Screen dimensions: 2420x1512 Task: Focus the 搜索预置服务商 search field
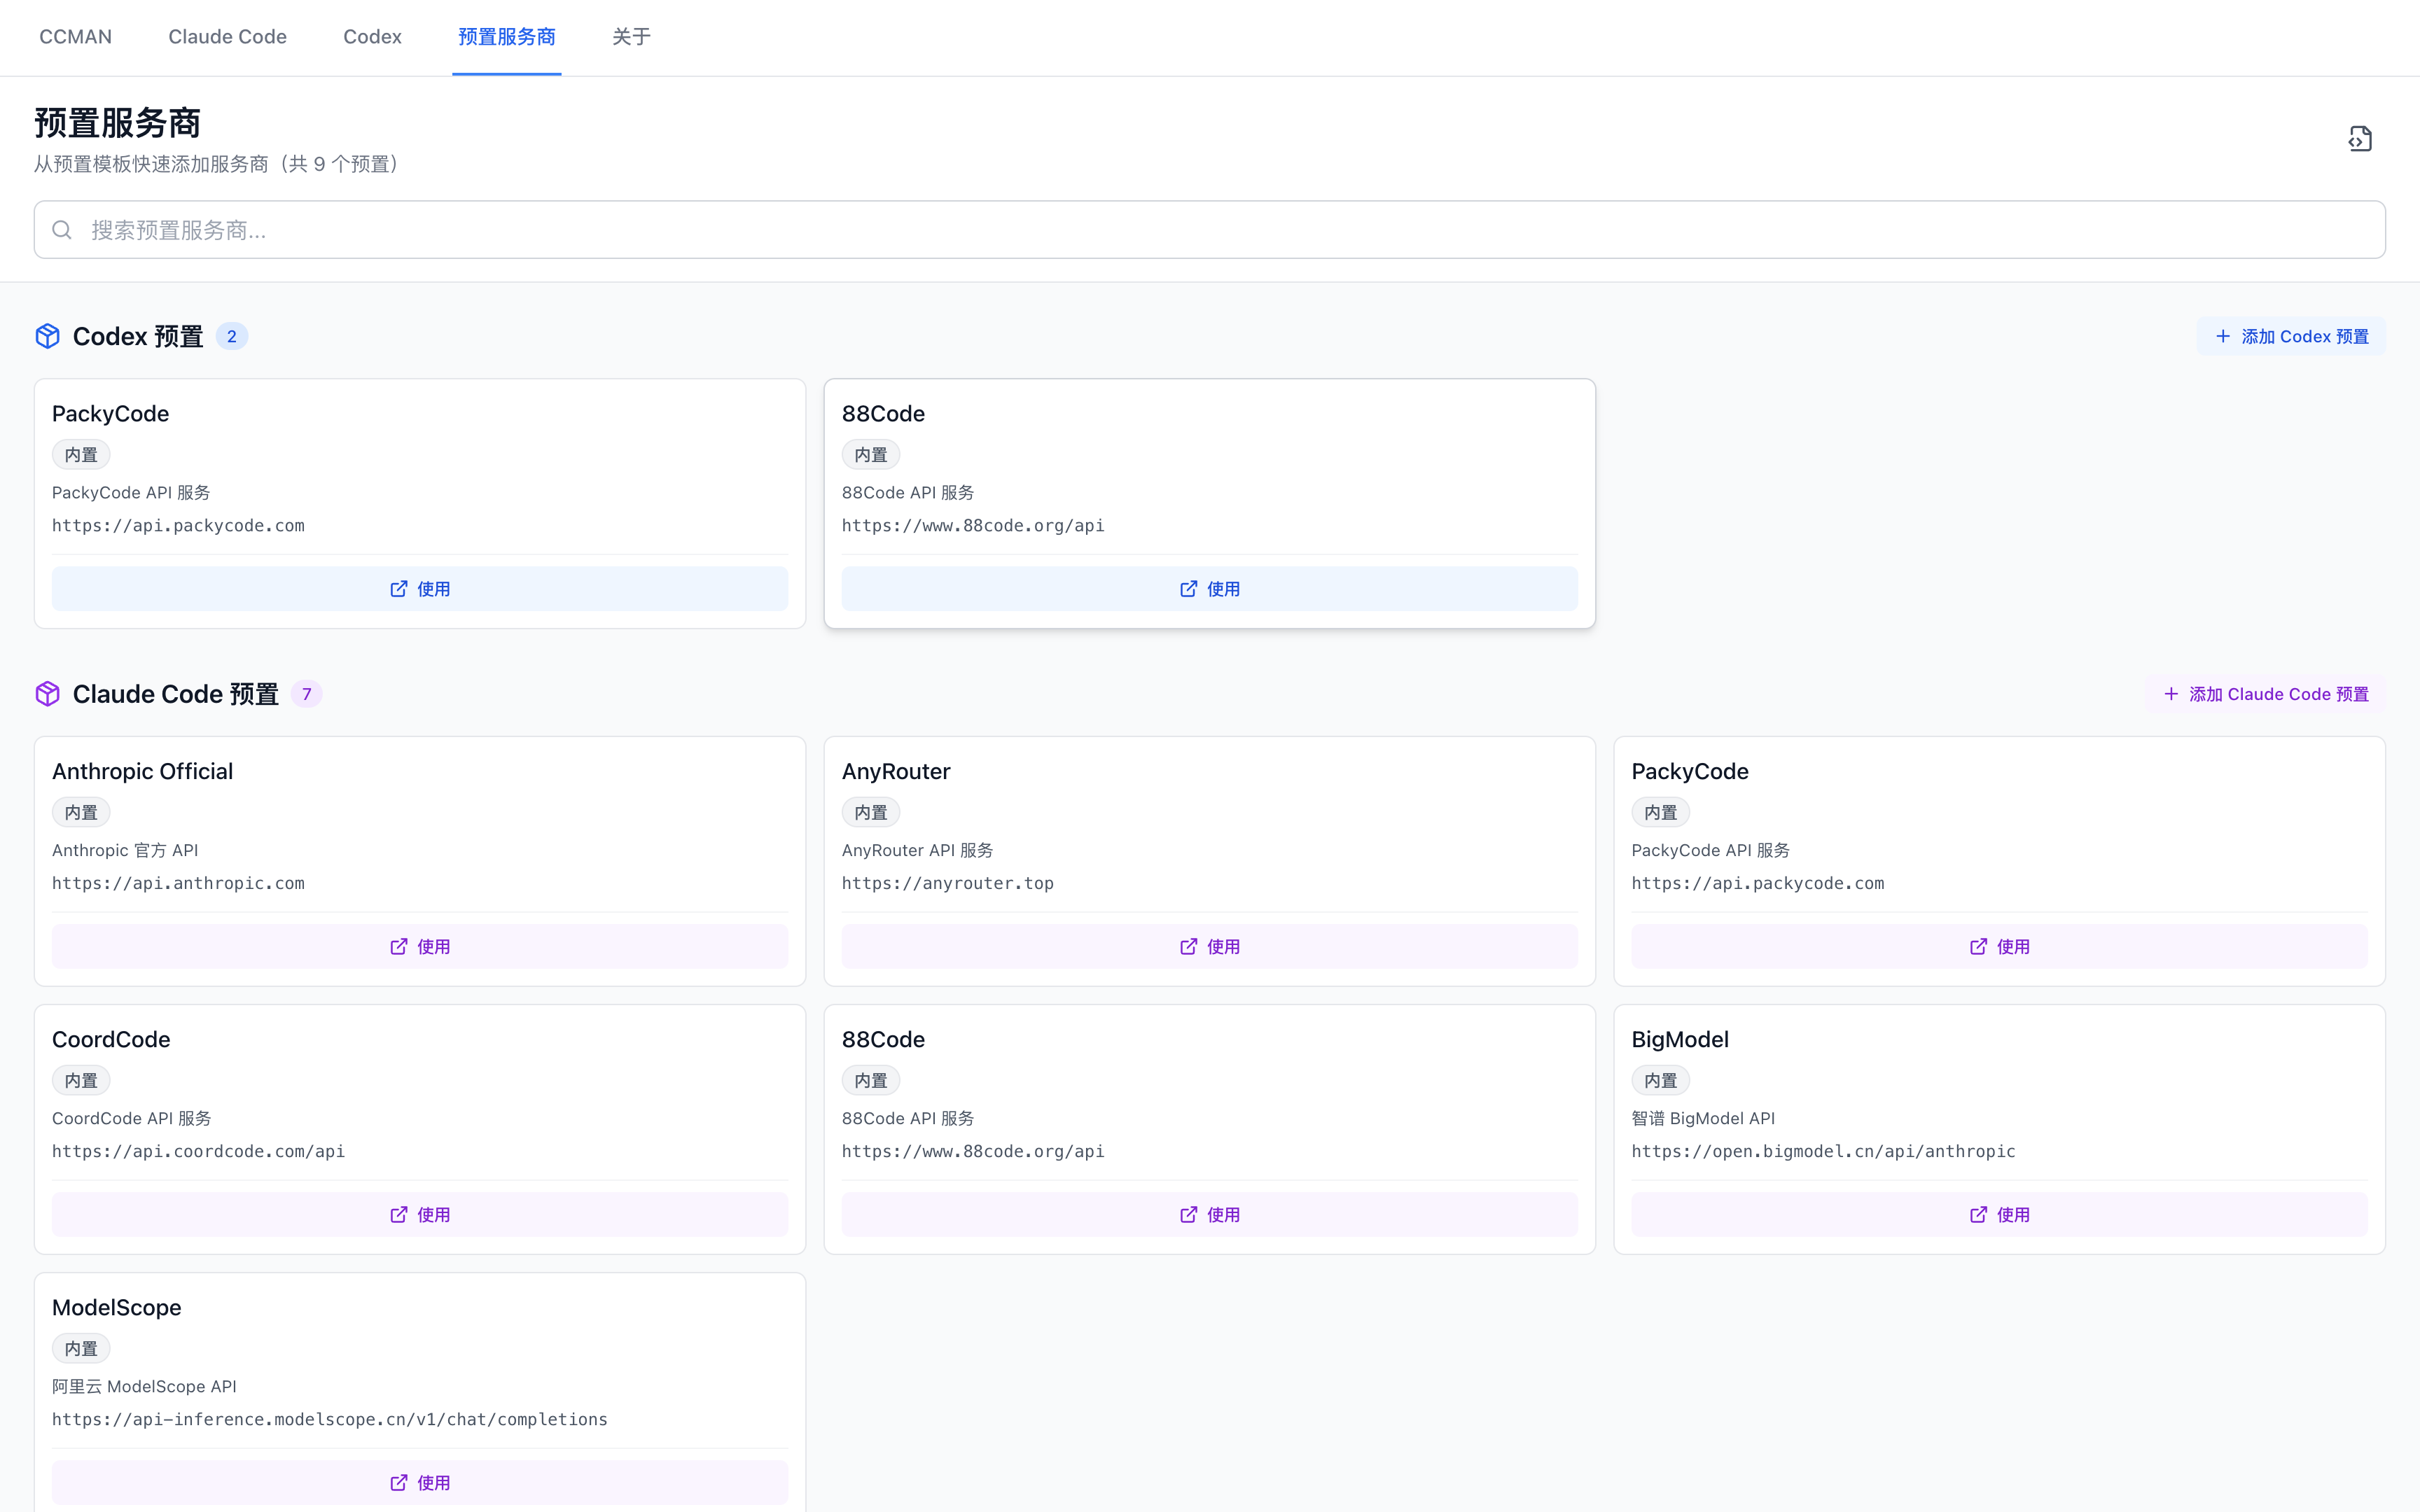pos(1209,230)
